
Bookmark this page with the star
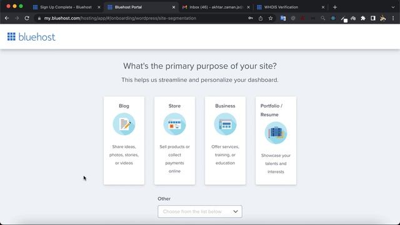coord(271,18)
